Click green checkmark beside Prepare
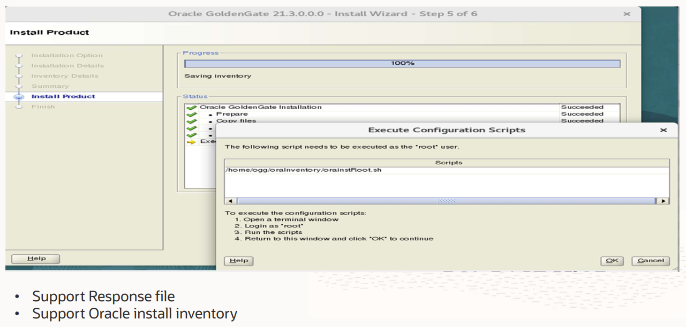 tap(191, 115)
